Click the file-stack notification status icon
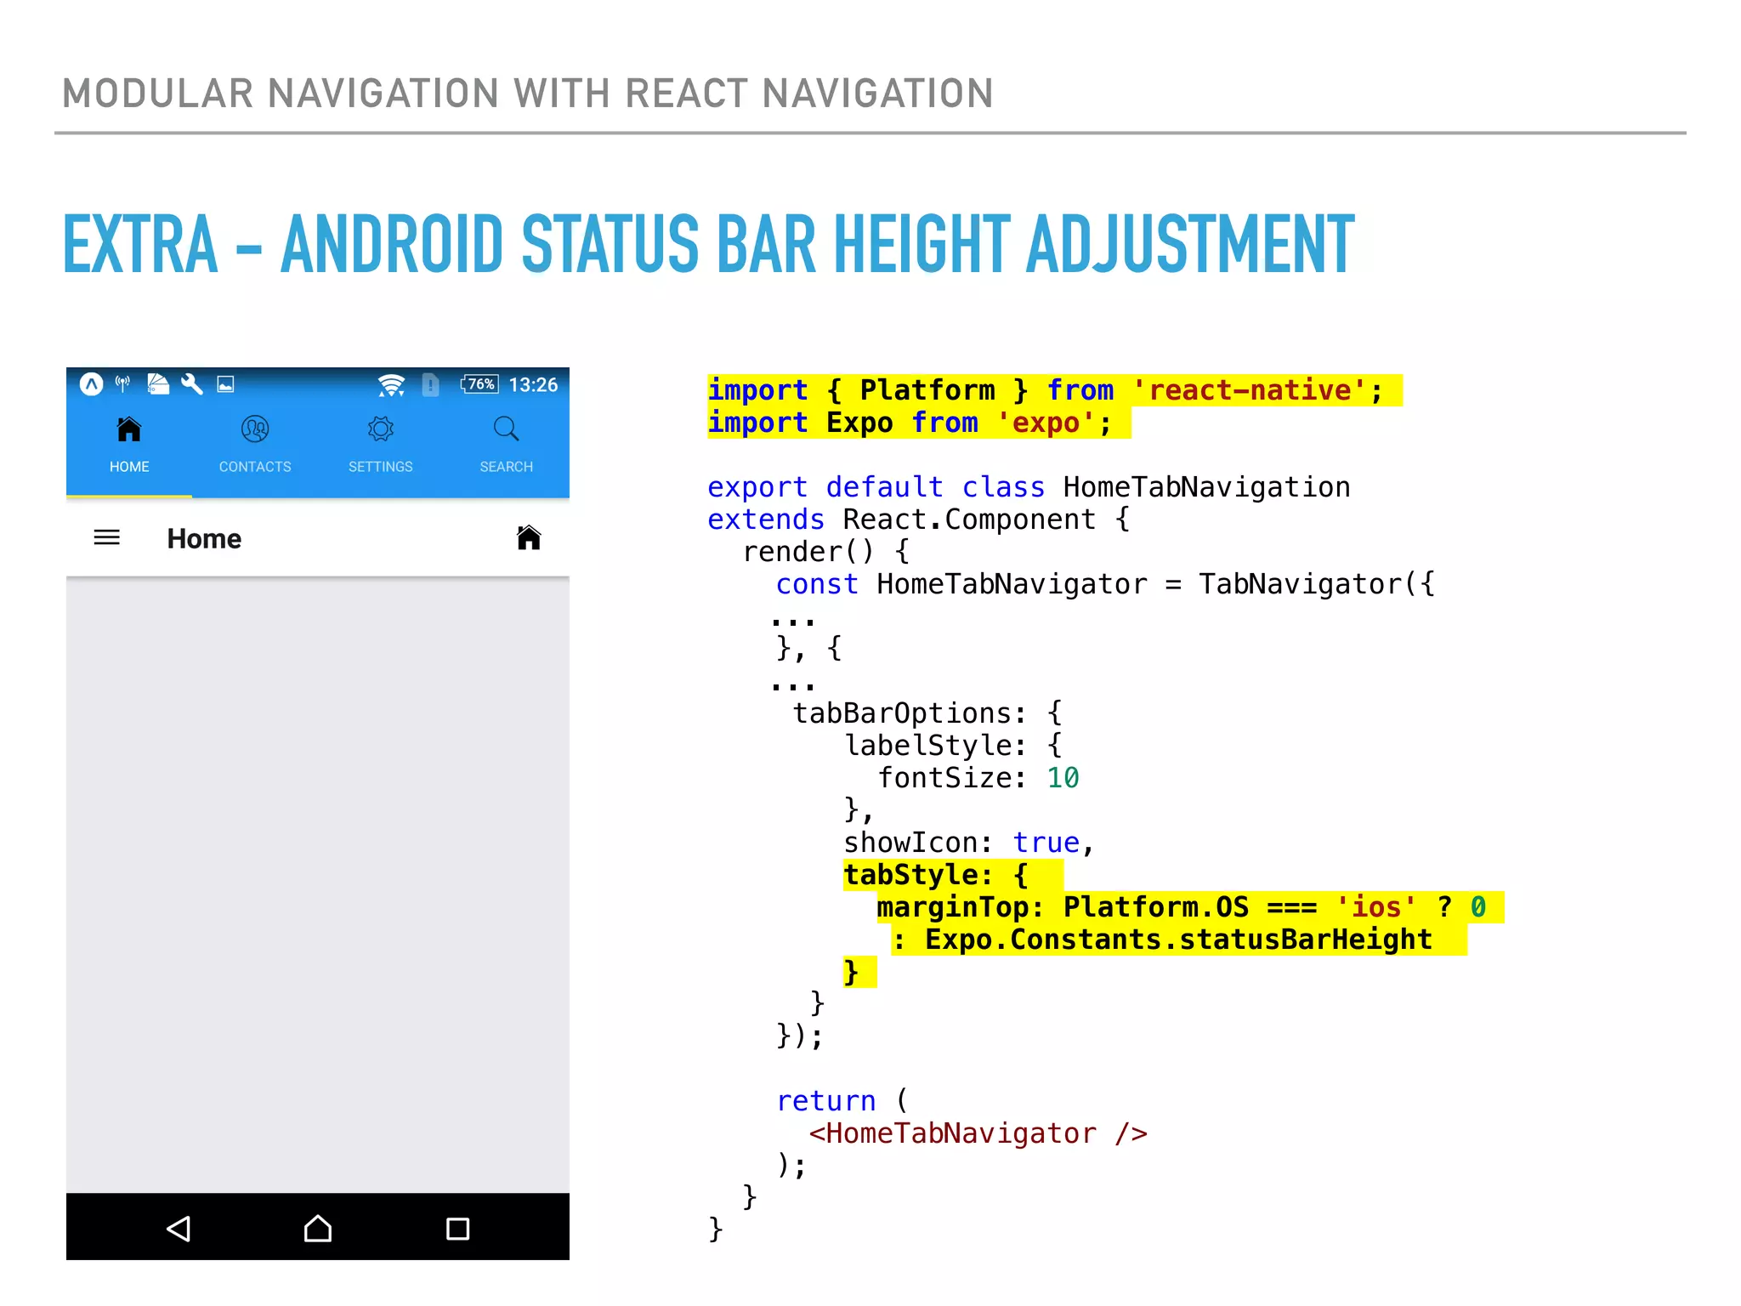Image resolution: width=1741 pixels, height=1306 pixels. tap(158, 384)
